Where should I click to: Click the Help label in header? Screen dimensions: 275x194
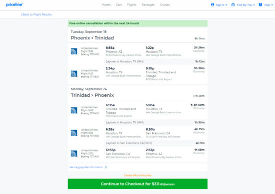(267, 5)
